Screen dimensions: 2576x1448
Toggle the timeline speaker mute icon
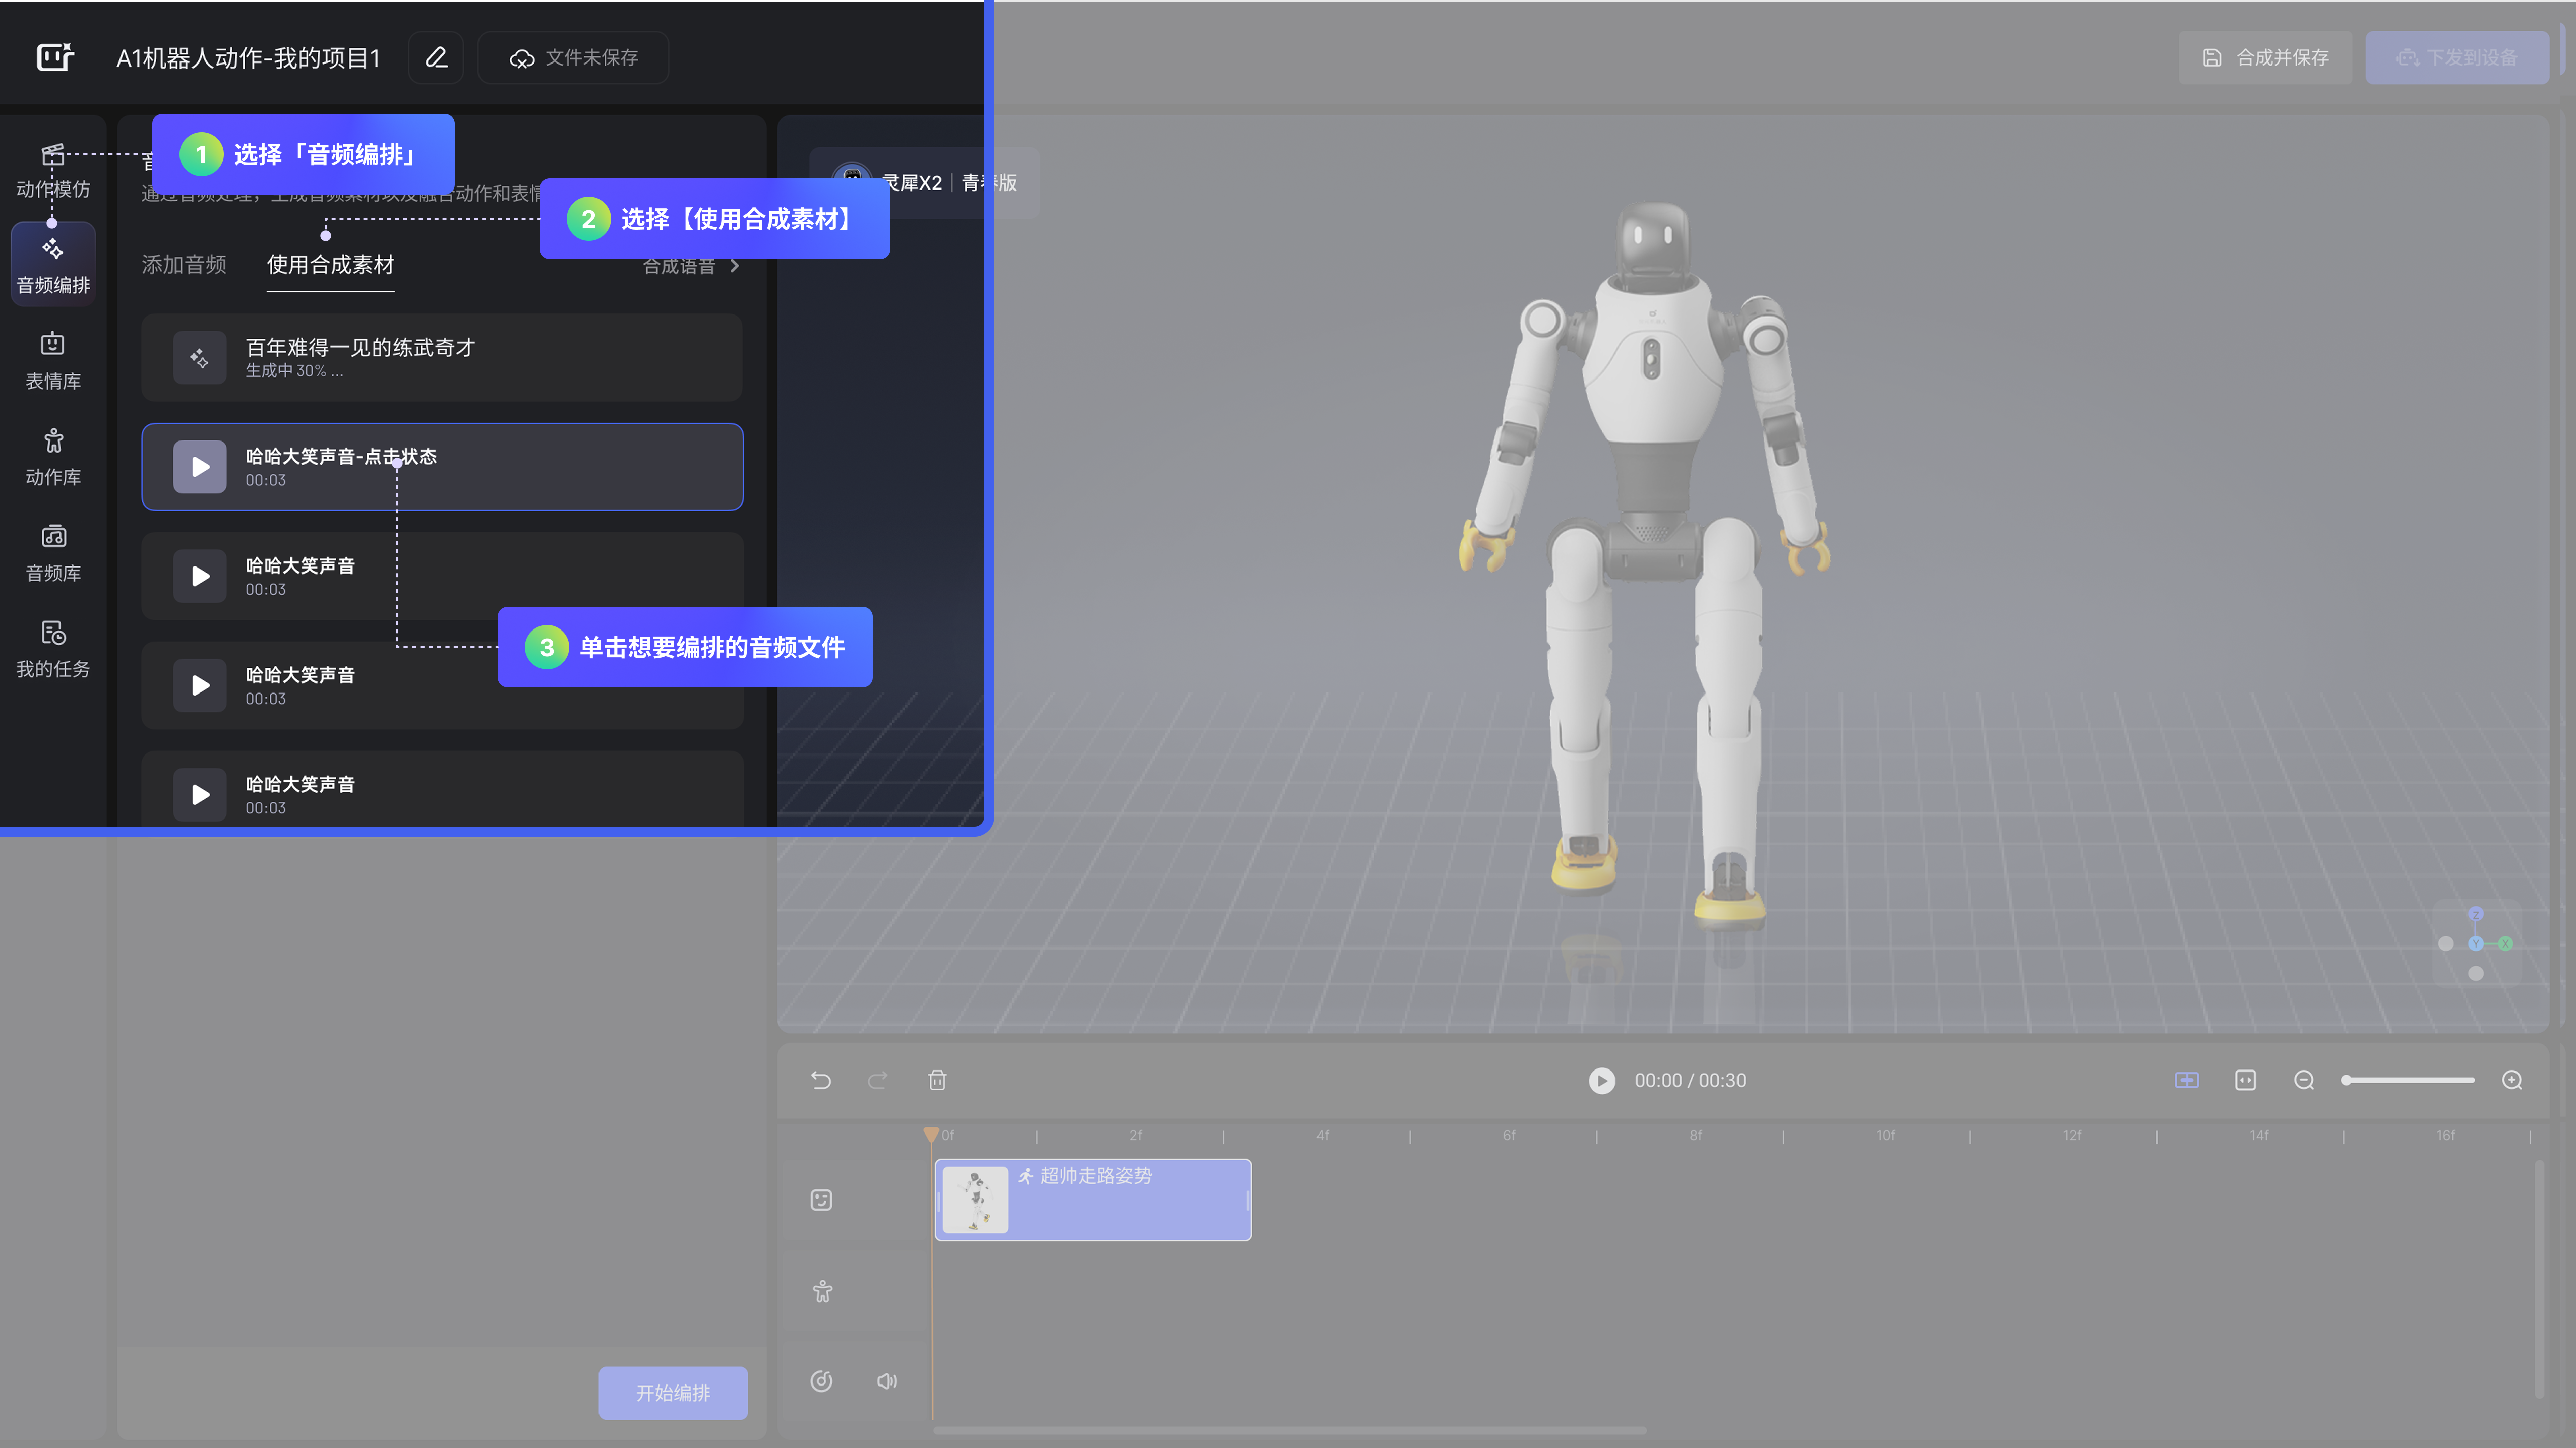(887, 1381)
